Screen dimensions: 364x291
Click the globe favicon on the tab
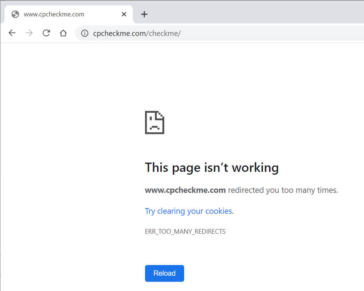click(15, 14)
